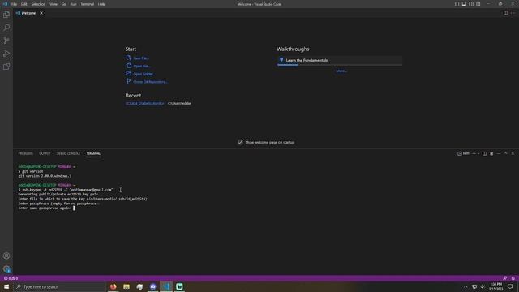Image resolution: width=519 pixels, height=292 pixels.
Task: Maximize the panel size chevron
Action: pyautogui.click(x=506, y=153)
